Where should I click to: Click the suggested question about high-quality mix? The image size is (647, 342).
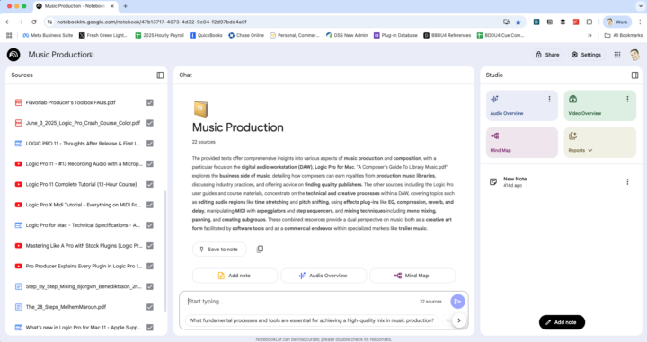pyautogui.click(x=312, y=320)
